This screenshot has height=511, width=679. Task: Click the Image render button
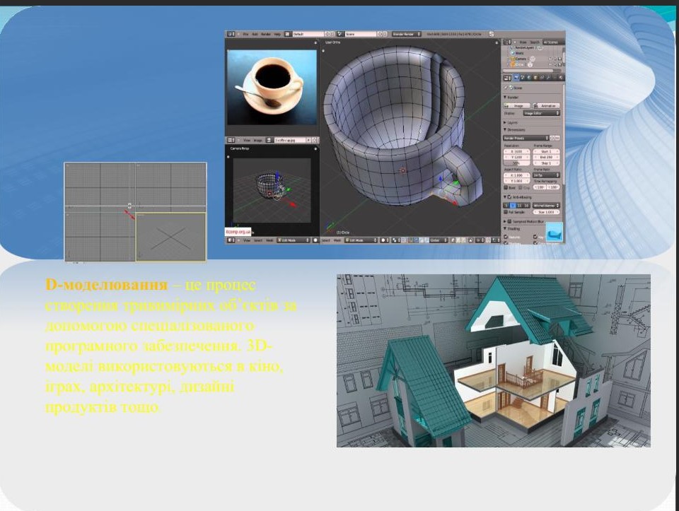click(518, 105)
